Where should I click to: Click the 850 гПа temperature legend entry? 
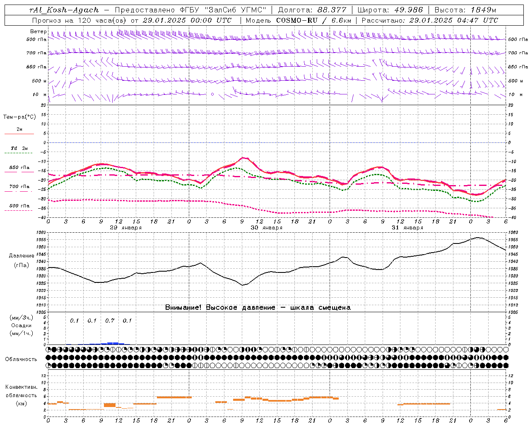[19, 169]
